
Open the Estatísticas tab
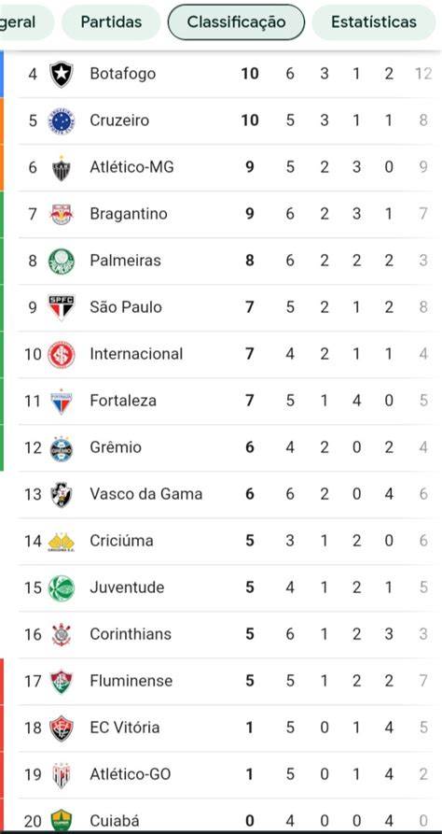[374, 21]
